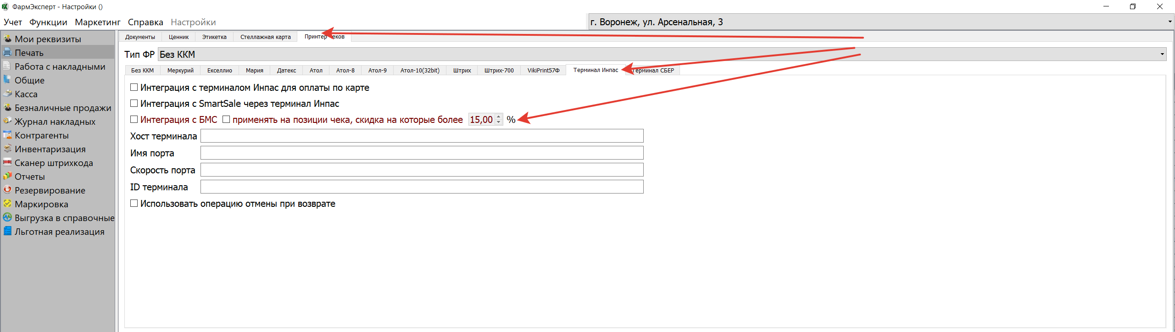Click the printer icon beside Печать
This screenshot has width=1175, height=332.
7,52
